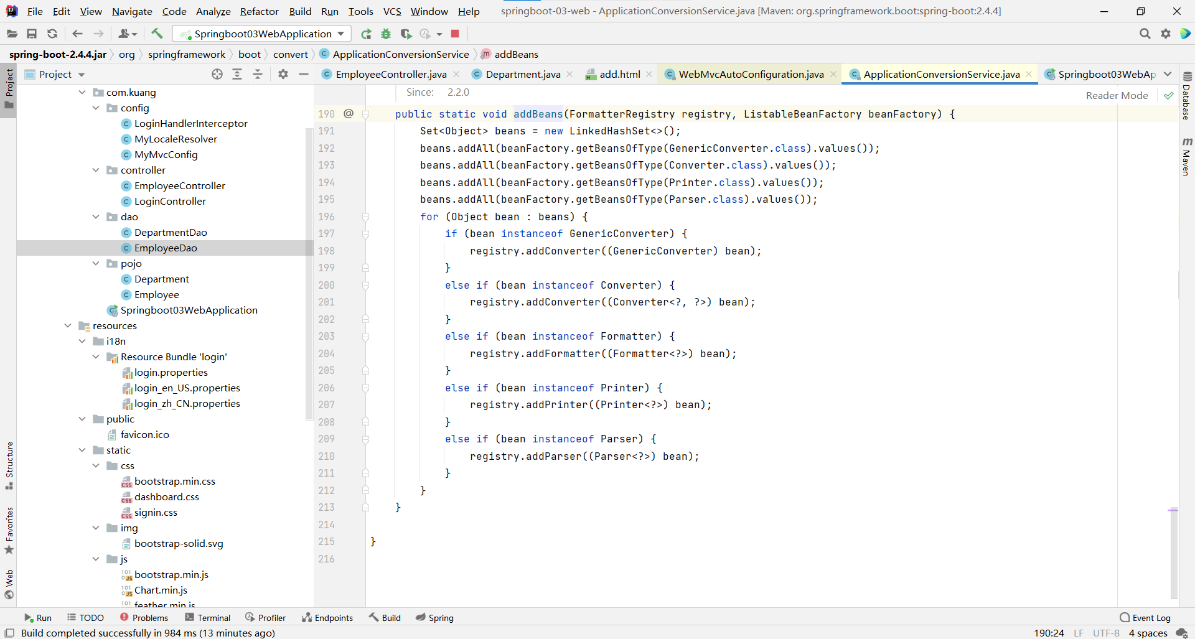Rerun Springboot03WebApplication with green arrow

tap(366, 34)
